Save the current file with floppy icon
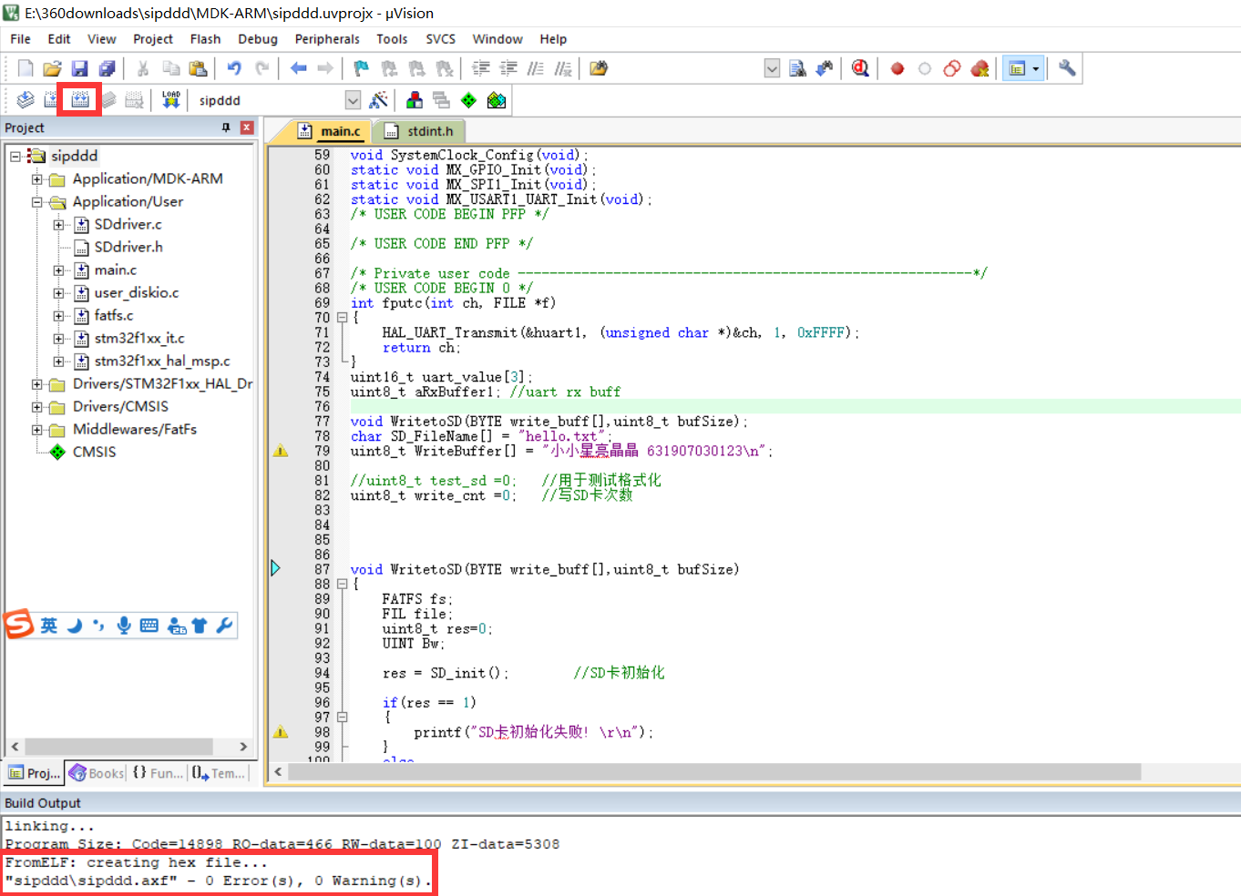This screenshot has width=1241, height=896. click(80, 68)
